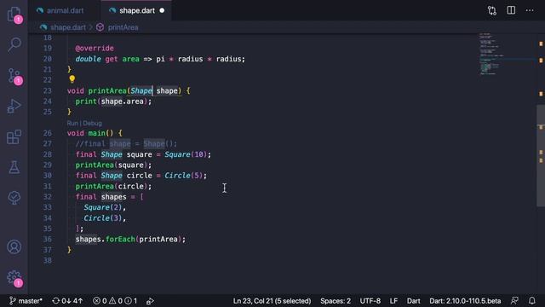
Task: Click the printArea symbol icon in breadcrumb
Action: [100, 27]
